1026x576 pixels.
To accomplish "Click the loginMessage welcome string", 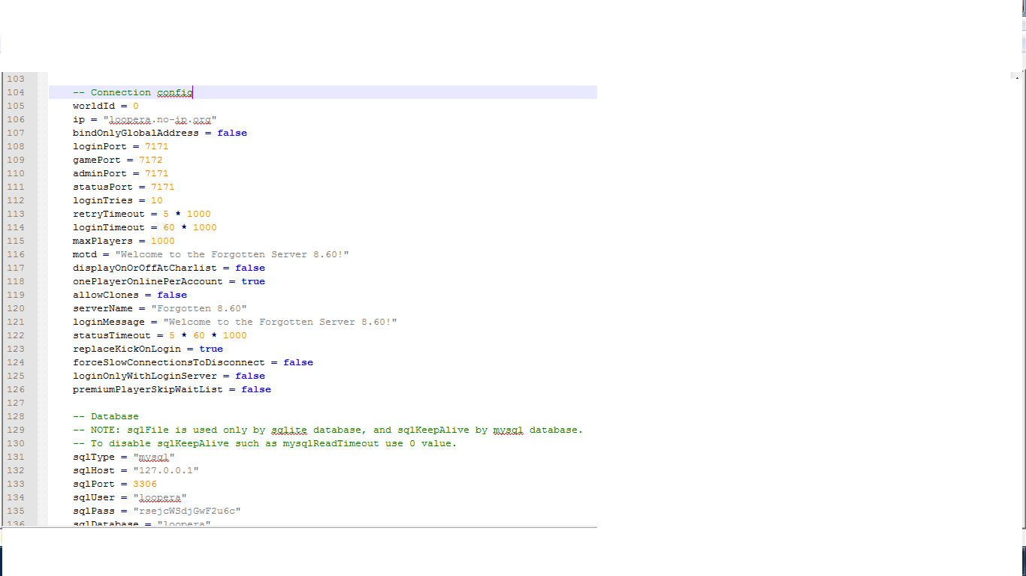I will (x=280, y=322).
